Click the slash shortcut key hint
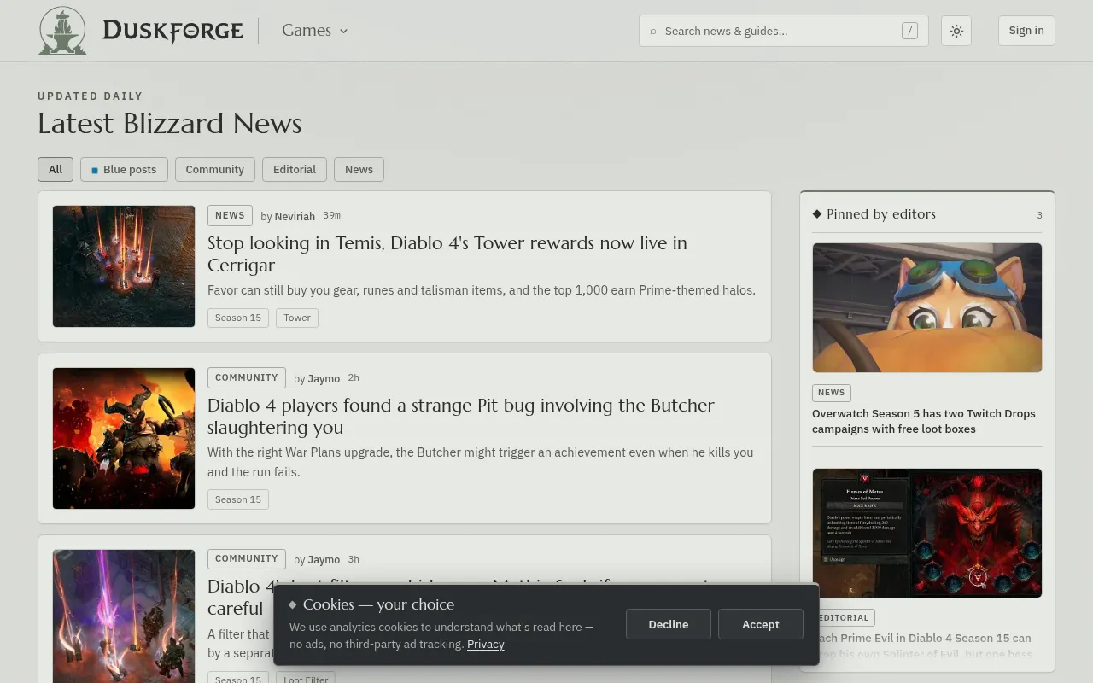 click(x=909, y=31)
